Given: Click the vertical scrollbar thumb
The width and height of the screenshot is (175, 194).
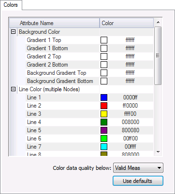Looking at the screenshot, I should [158, 55].
